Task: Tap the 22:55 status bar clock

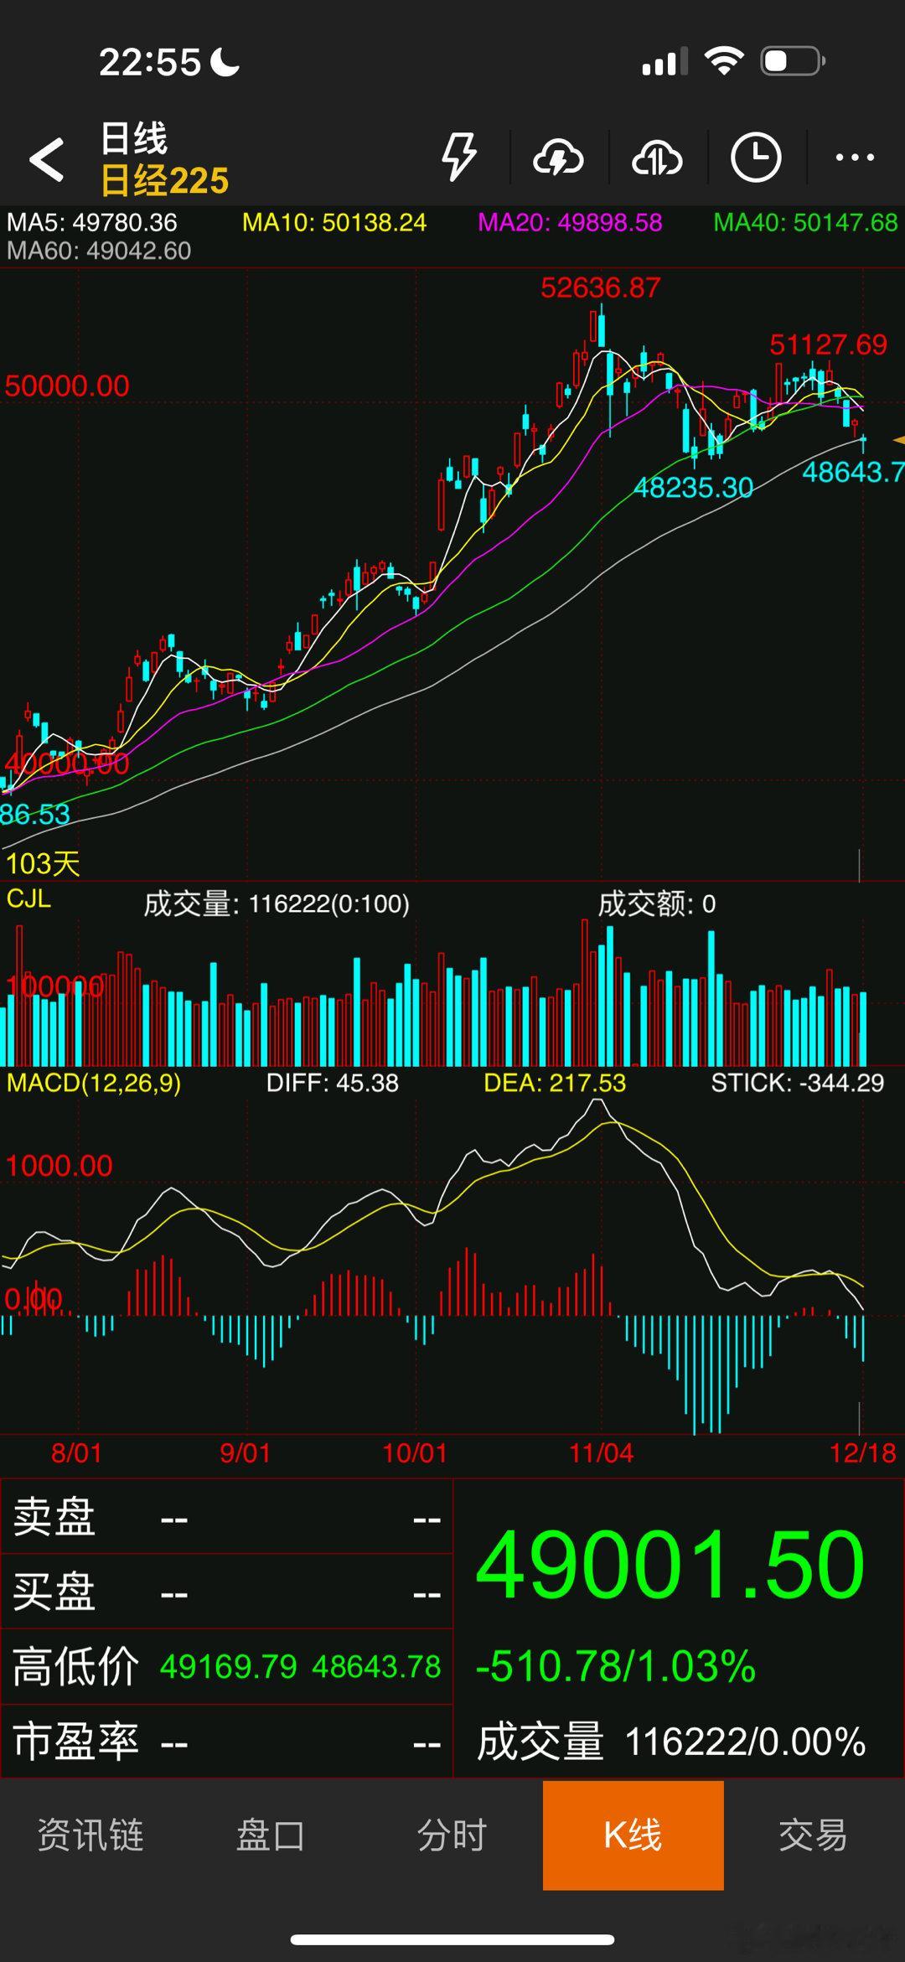Action: click(150, 62)
